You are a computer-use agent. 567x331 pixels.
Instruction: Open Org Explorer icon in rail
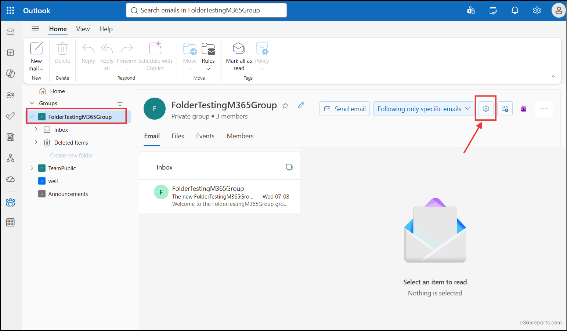[x=11, y=158]
